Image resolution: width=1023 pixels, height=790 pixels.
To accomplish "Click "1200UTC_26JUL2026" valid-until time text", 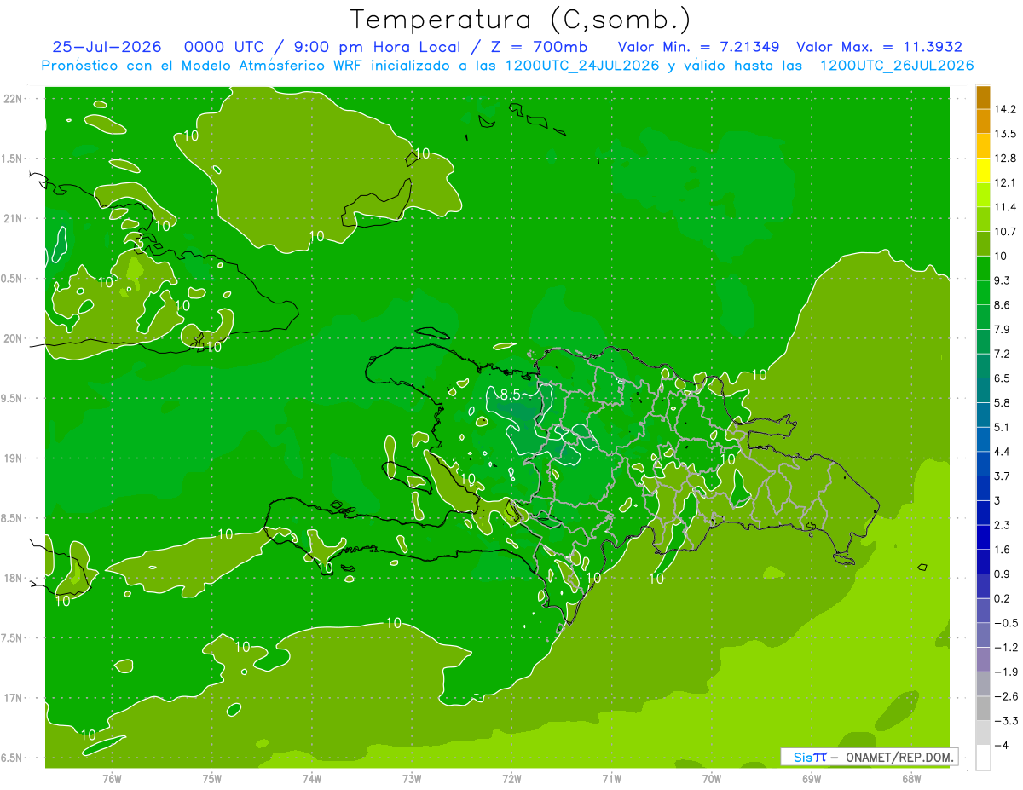I will click(896, 66).
